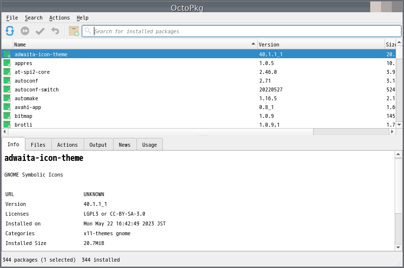Screen dimensions: 404x268
Task: Click the upgrade all packages forward icon
Action: (x=25, y=31)
